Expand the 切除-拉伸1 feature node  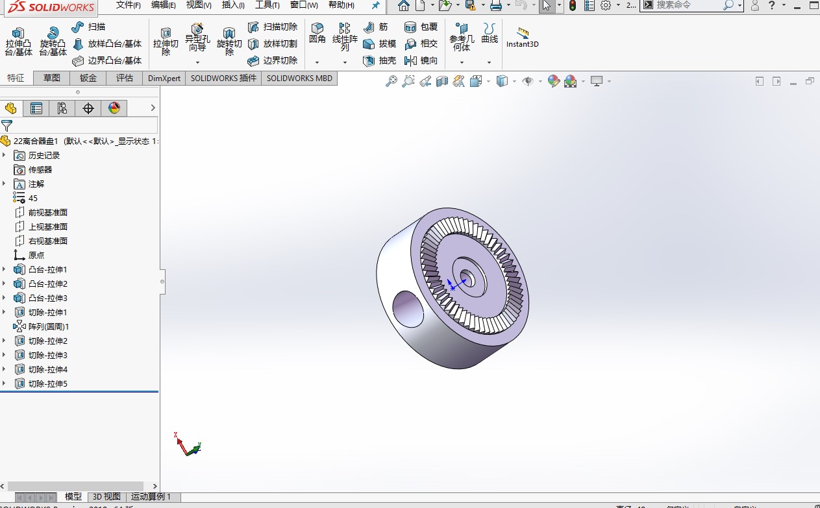[x=4, y=312]
